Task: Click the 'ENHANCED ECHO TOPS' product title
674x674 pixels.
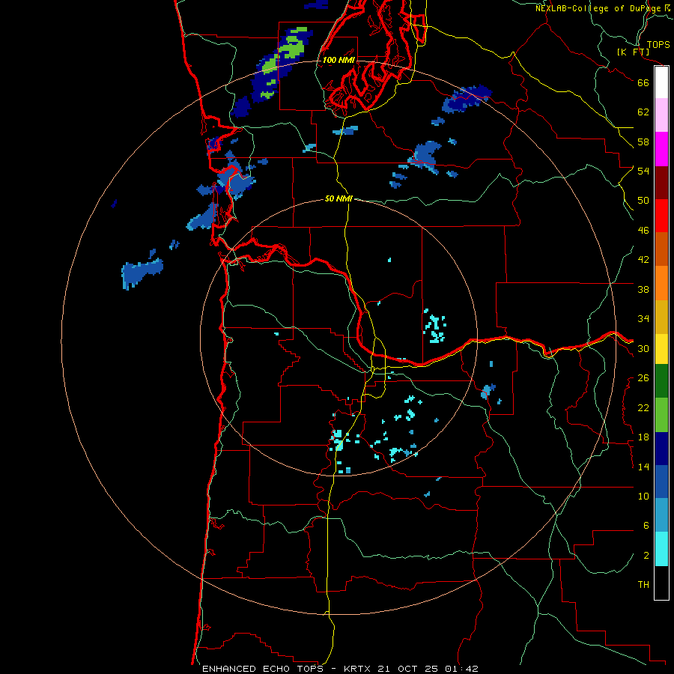Action: pyautogui.click(x=263, y=669)
